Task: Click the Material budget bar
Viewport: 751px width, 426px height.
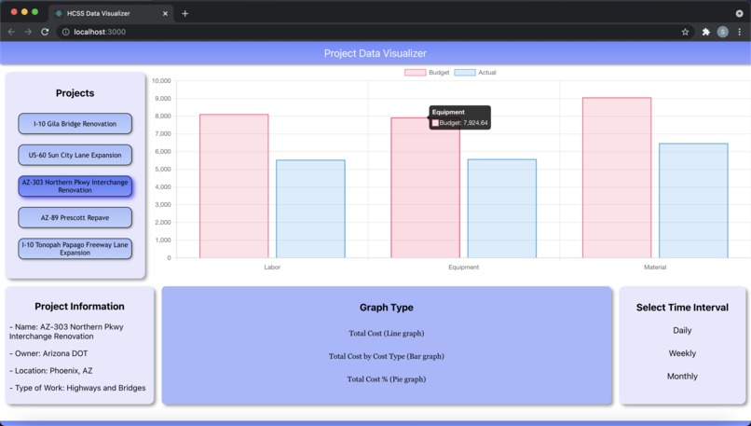Action: [x=617, y=178]
